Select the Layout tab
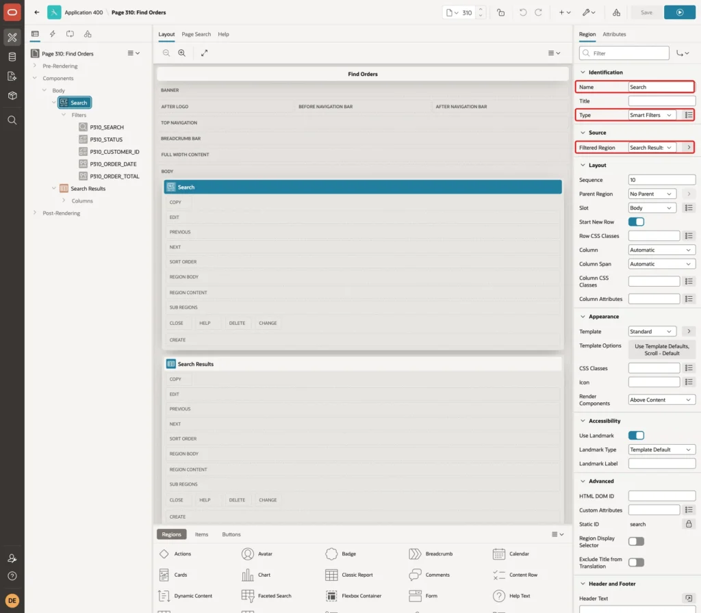 pos(166,34)
